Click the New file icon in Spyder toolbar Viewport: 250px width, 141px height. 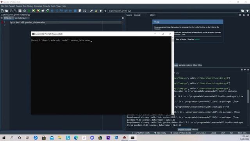[x=2, y=11]
